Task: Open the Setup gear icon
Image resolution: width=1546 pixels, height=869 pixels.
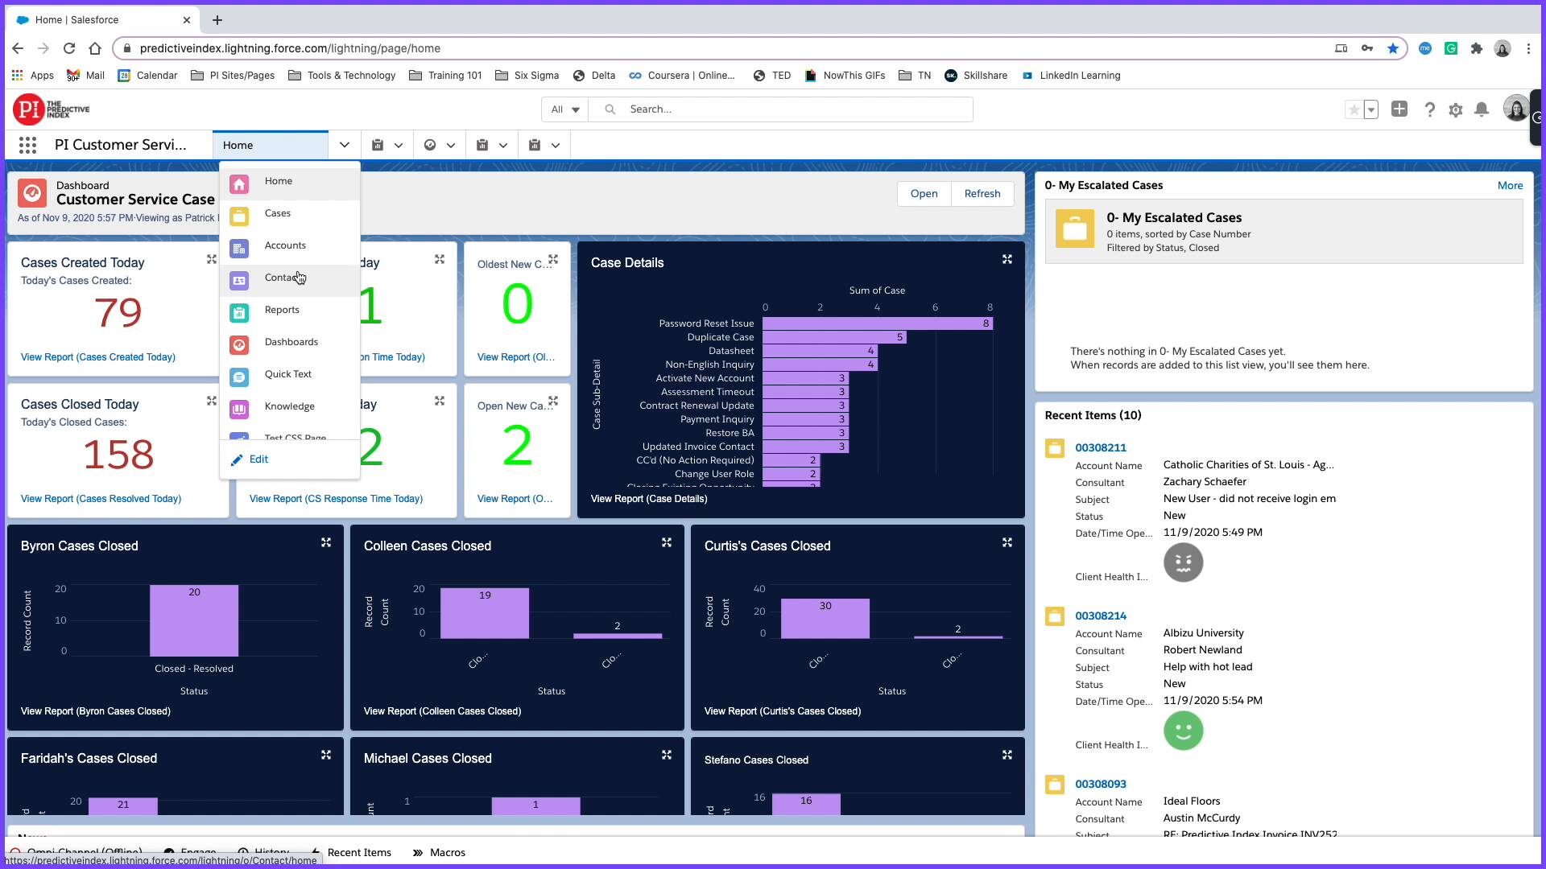Action: coord(1456,110)
